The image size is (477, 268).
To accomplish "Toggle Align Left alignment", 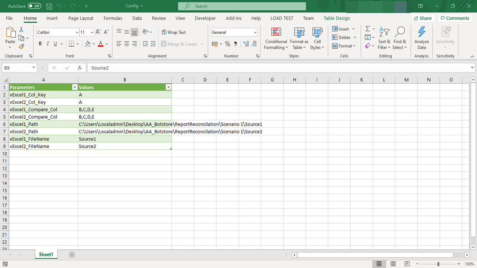I will (x=119, y=44).
